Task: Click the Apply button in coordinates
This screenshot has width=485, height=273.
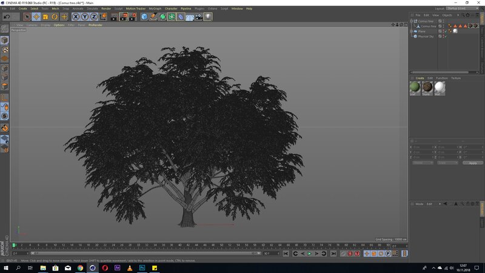Action: (472, 163)
